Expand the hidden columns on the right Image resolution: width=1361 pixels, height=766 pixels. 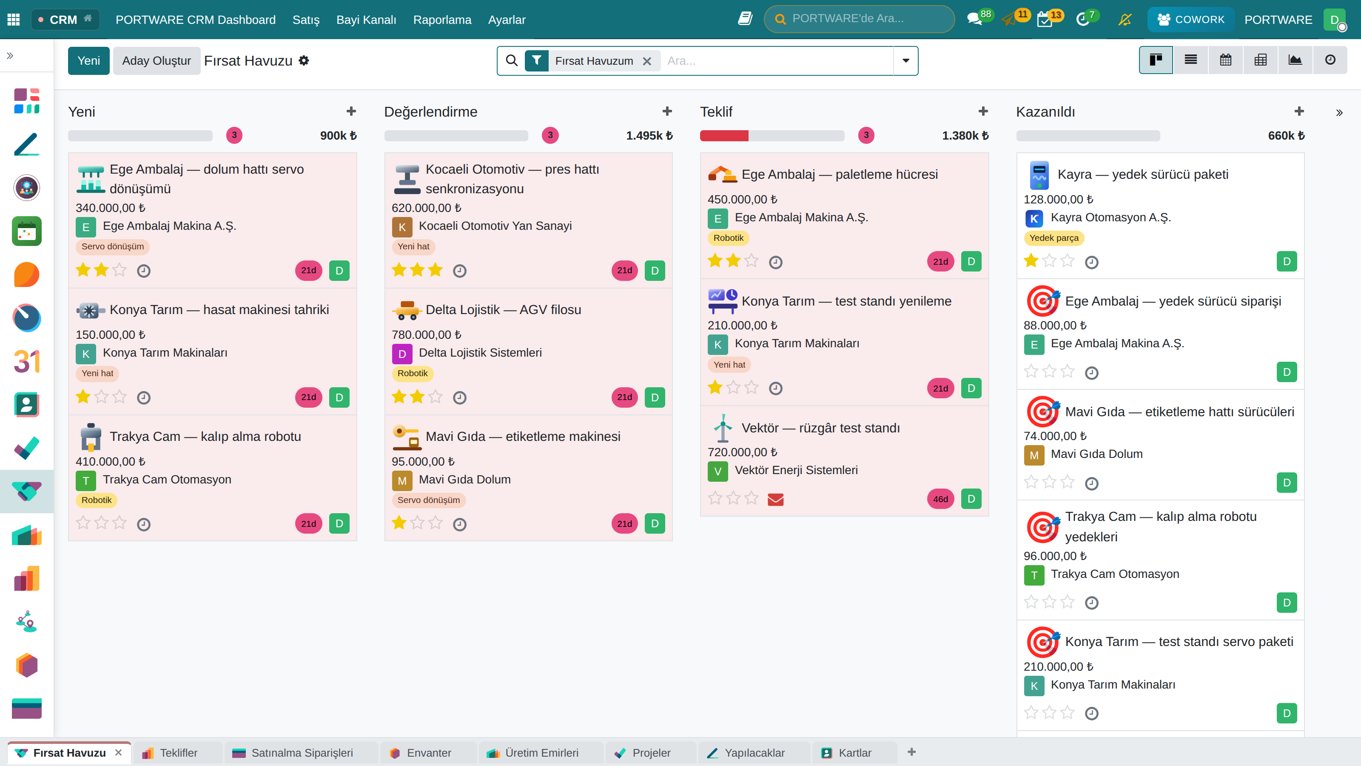coord(1339,113)
